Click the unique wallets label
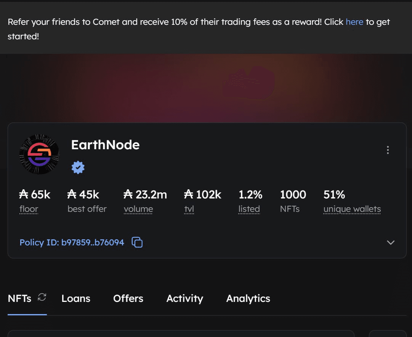Image resolution: width=412 pixels, height=337 pixels. [352, 209]
